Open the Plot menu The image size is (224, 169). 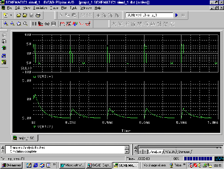point(64,8)
